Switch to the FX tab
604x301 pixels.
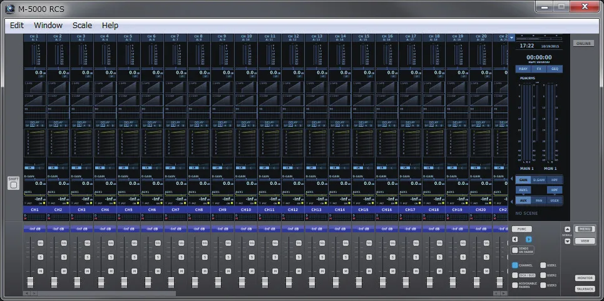point(539,69)
